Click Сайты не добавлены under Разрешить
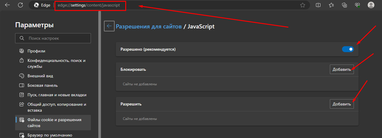 click(x=140, y=119)
